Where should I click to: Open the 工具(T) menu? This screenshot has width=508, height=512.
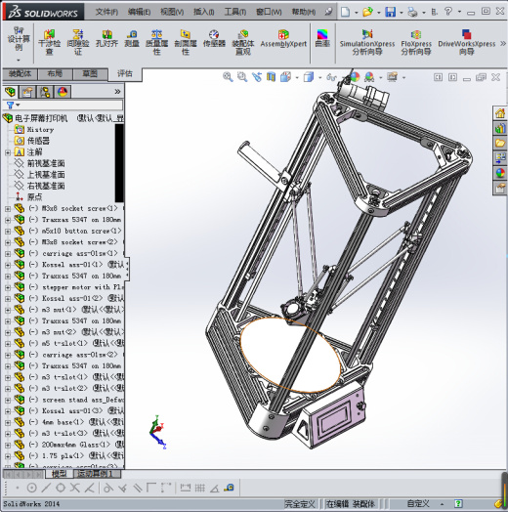pyautogui.click(x=235, y=12)
